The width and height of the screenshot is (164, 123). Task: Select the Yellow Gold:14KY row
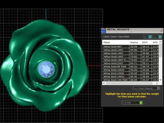pyautogui.click(x=131, y=53)
